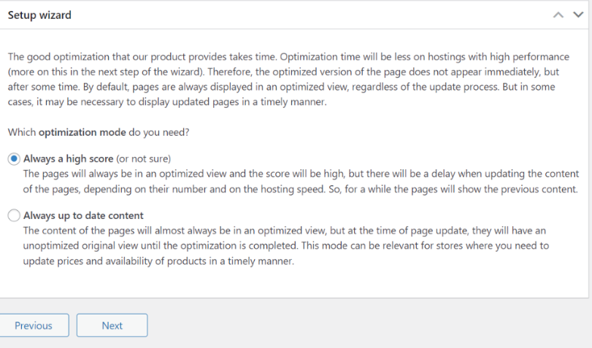
Task: Click the up chevron in Setup wizard header
Action: click(558, 15)
